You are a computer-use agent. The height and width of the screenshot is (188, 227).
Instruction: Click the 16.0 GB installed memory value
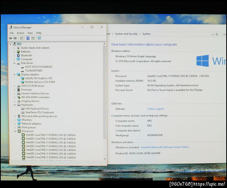pos(151,81)
